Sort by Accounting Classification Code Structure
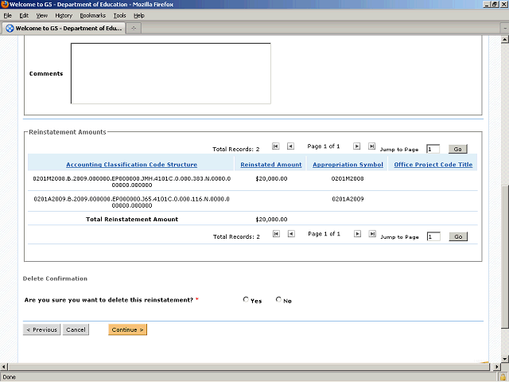The height and width of the screenshot is (382, 509). click(x=131, y=165)
